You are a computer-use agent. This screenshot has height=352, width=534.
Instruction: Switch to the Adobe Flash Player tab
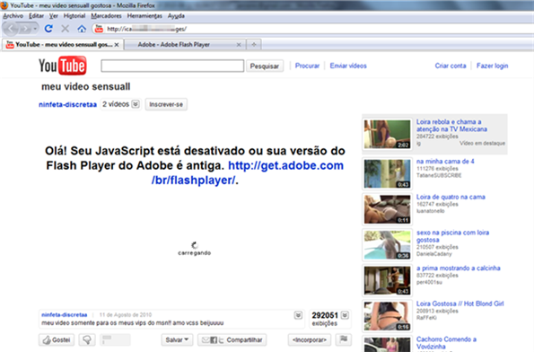coord(184,45)
